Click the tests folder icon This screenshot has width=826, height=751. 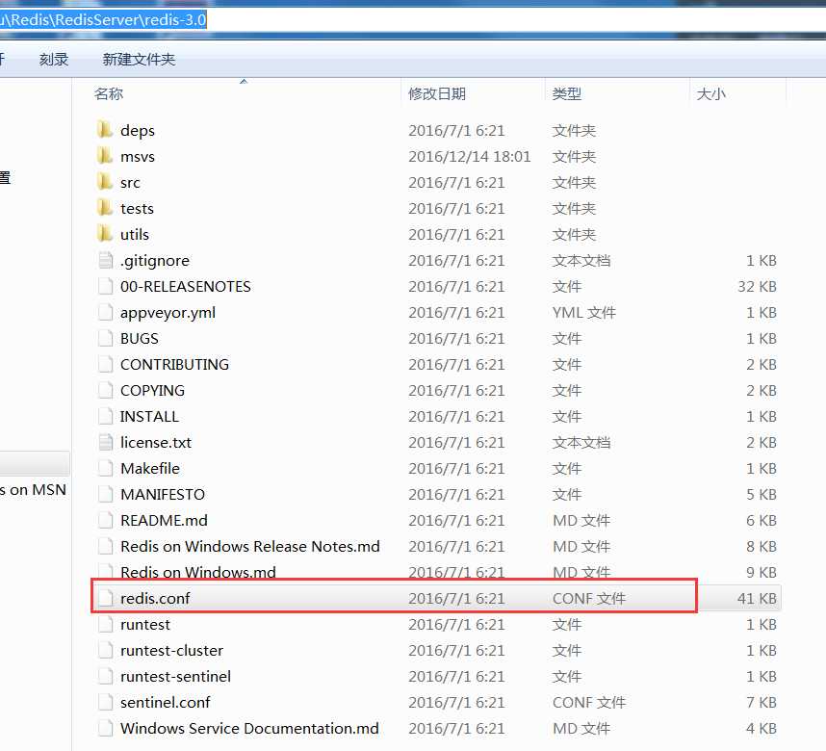105,208
